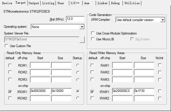Image resolution: width=171 pixels, height=111 pixels.
Task: Enable Use MicroLIB checkbox
Action: point(93,39)
